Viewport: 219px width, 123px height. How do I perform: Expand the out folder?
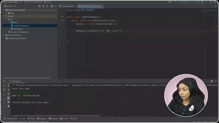click(x=6, y=16)
